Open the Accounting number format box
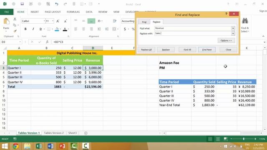Screen dimensions: 267x150 (128, 21)
